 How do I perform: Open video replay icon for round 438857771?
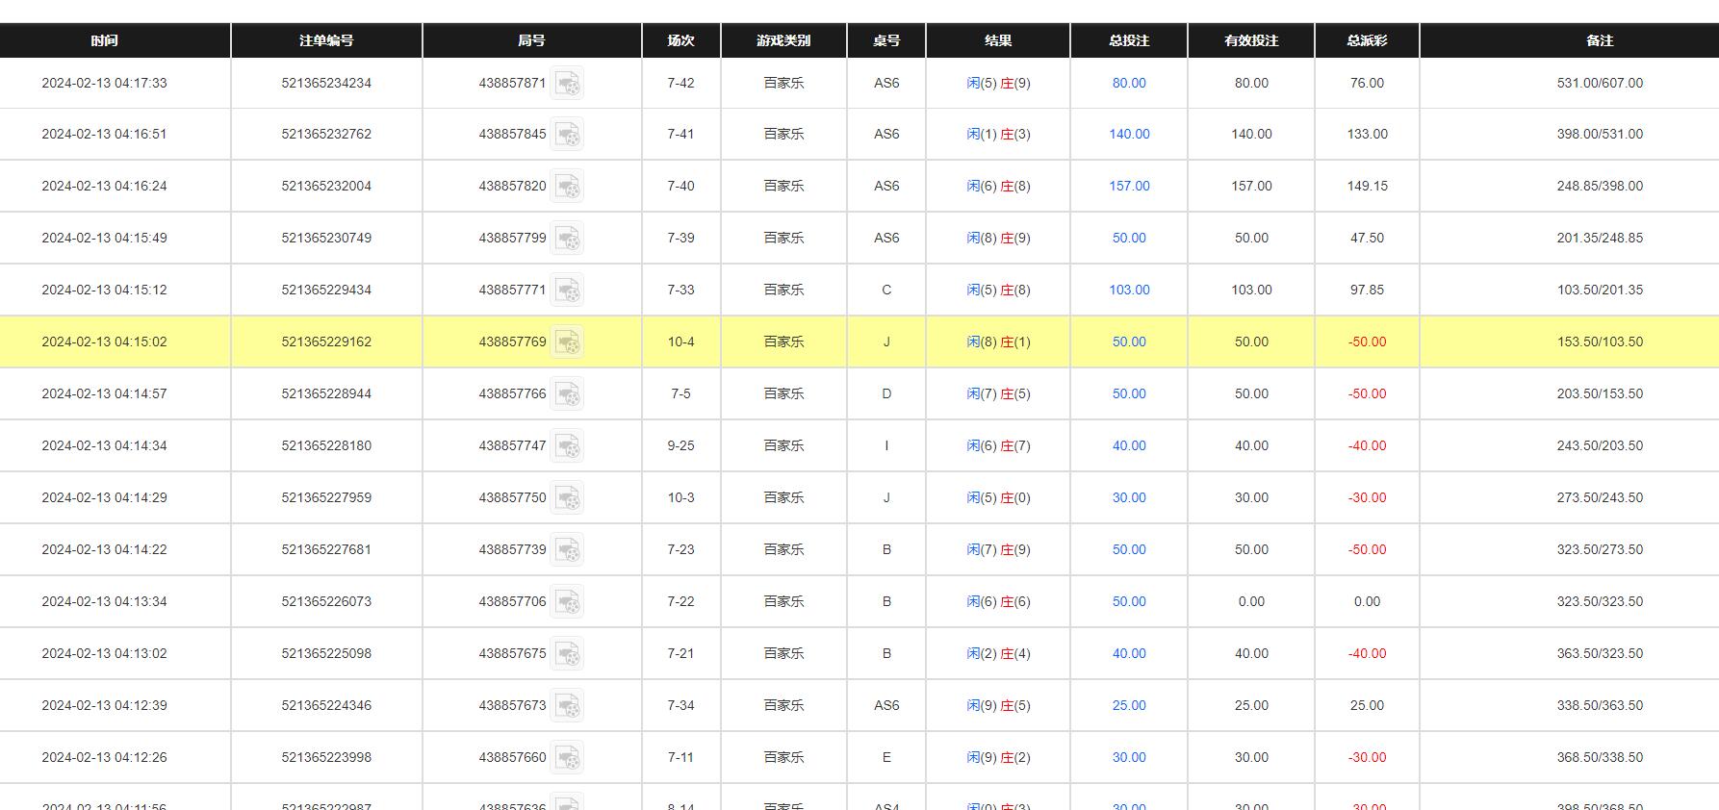coord(567,290)
